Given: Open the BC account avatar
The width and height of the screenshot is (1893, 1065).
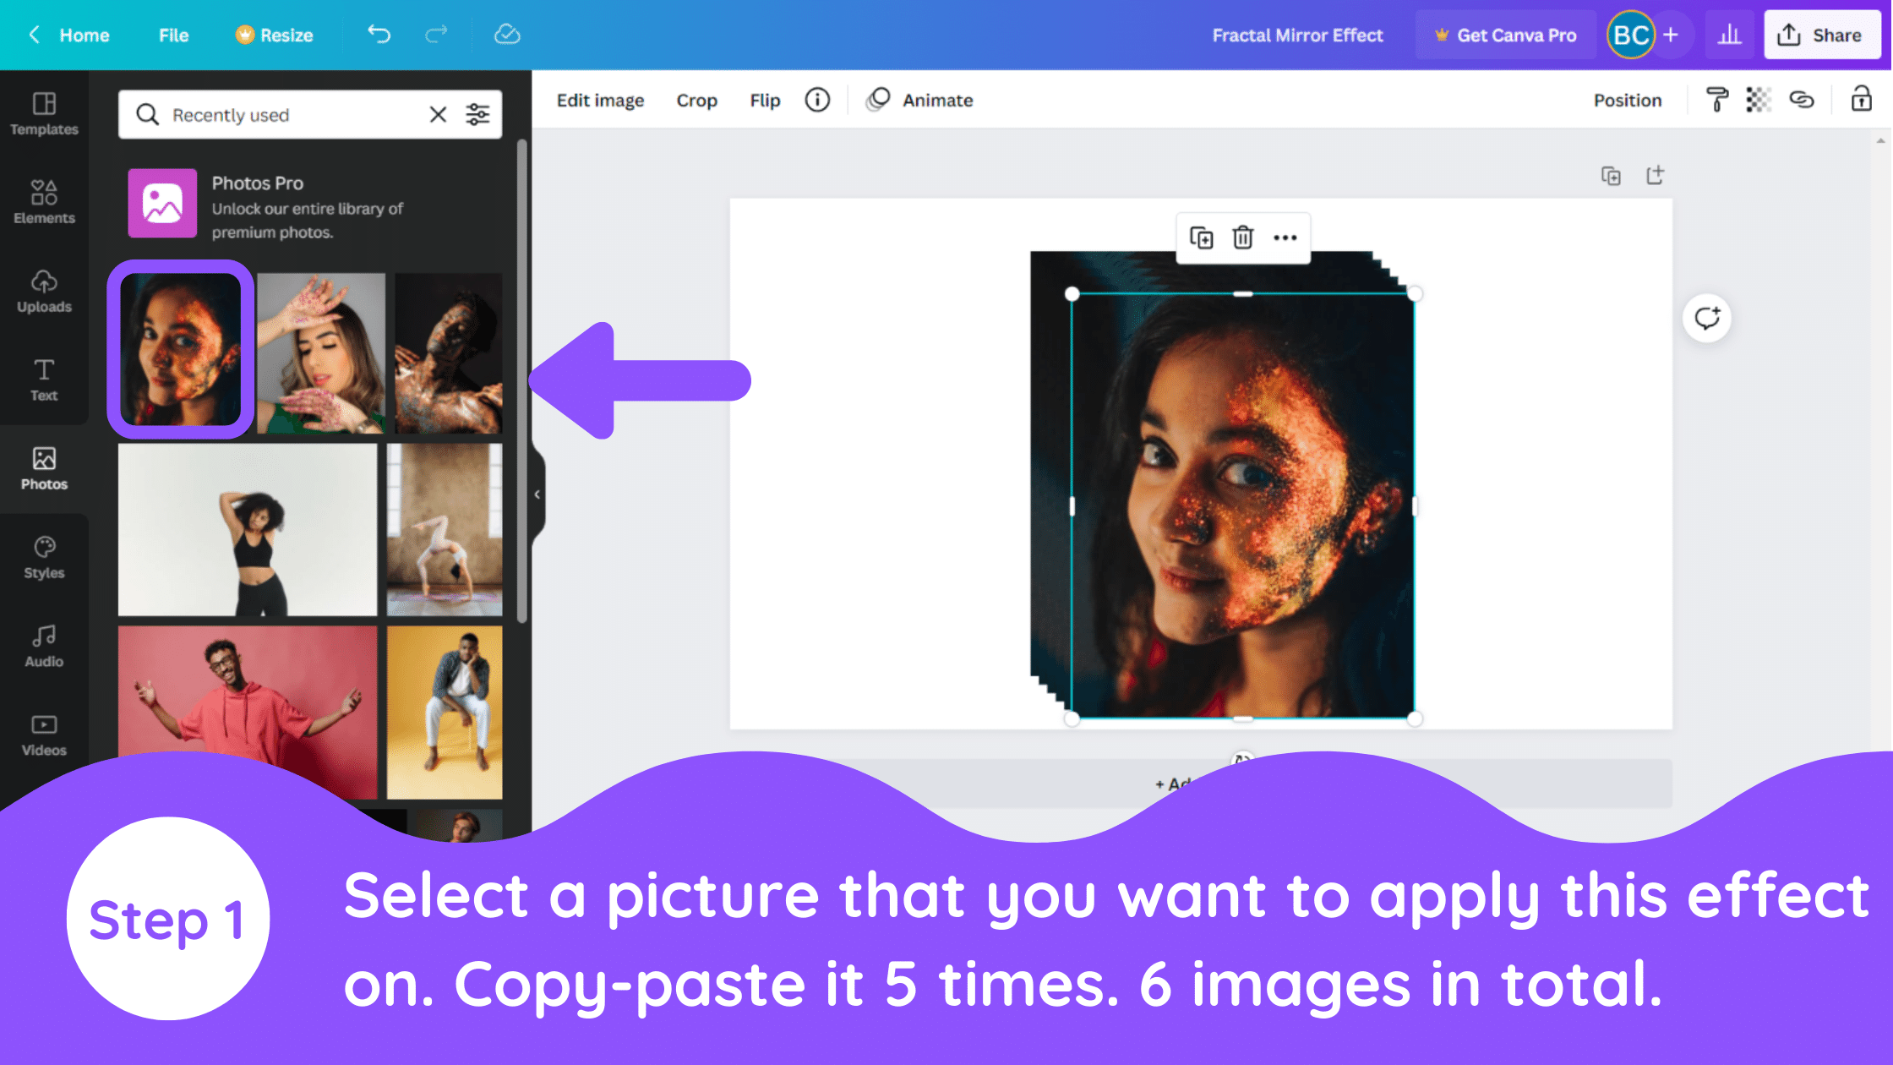Looking at the screenshot, I should click(1631, 35).
